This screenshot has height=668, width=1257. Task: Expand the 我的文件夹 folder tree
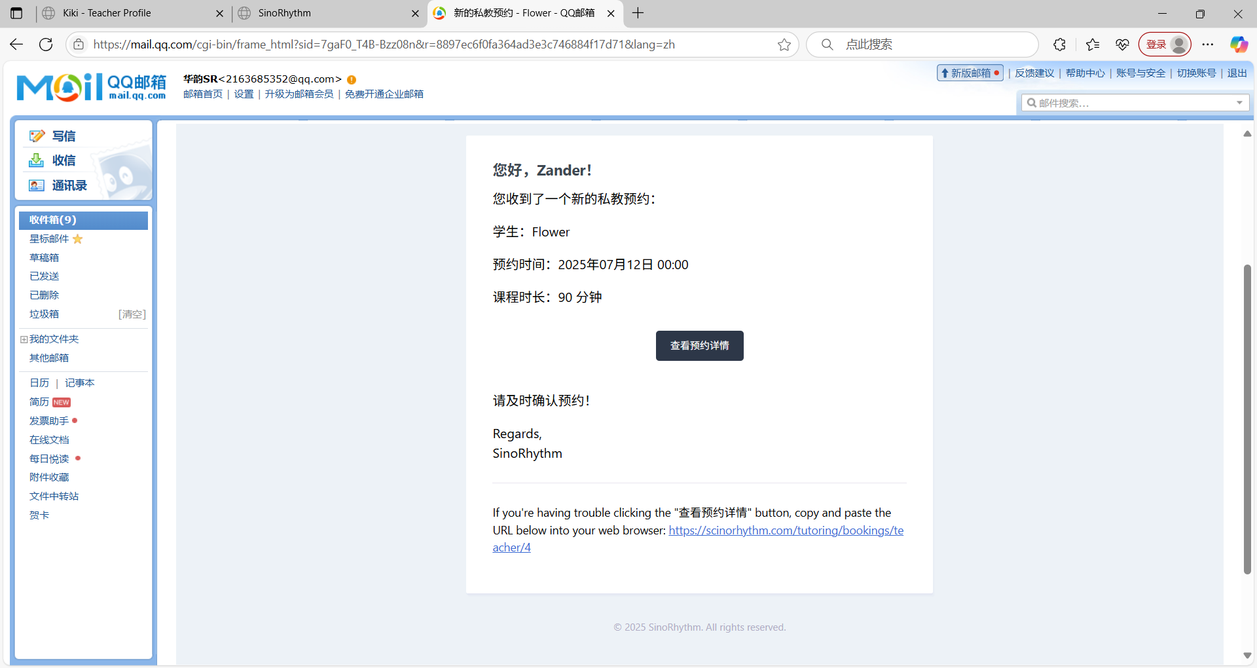[x=24, y=339]
